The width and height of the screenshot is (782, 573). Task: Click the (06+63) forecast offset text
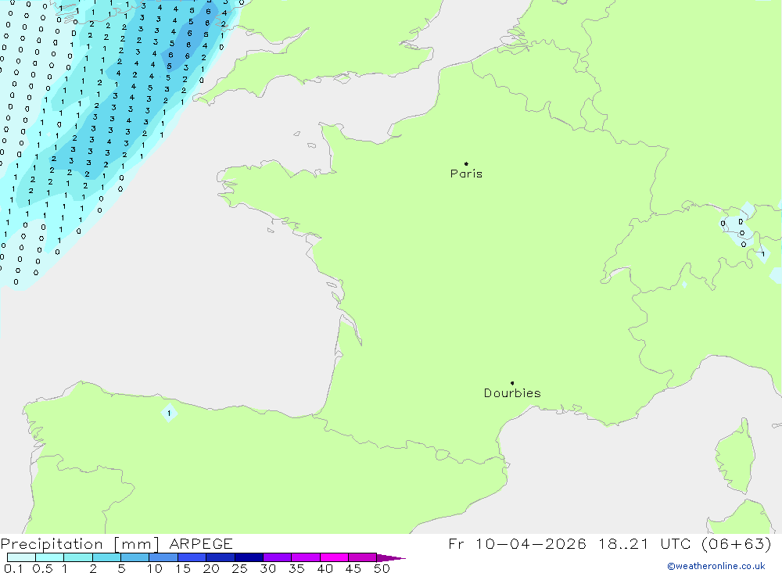(736, 543)
